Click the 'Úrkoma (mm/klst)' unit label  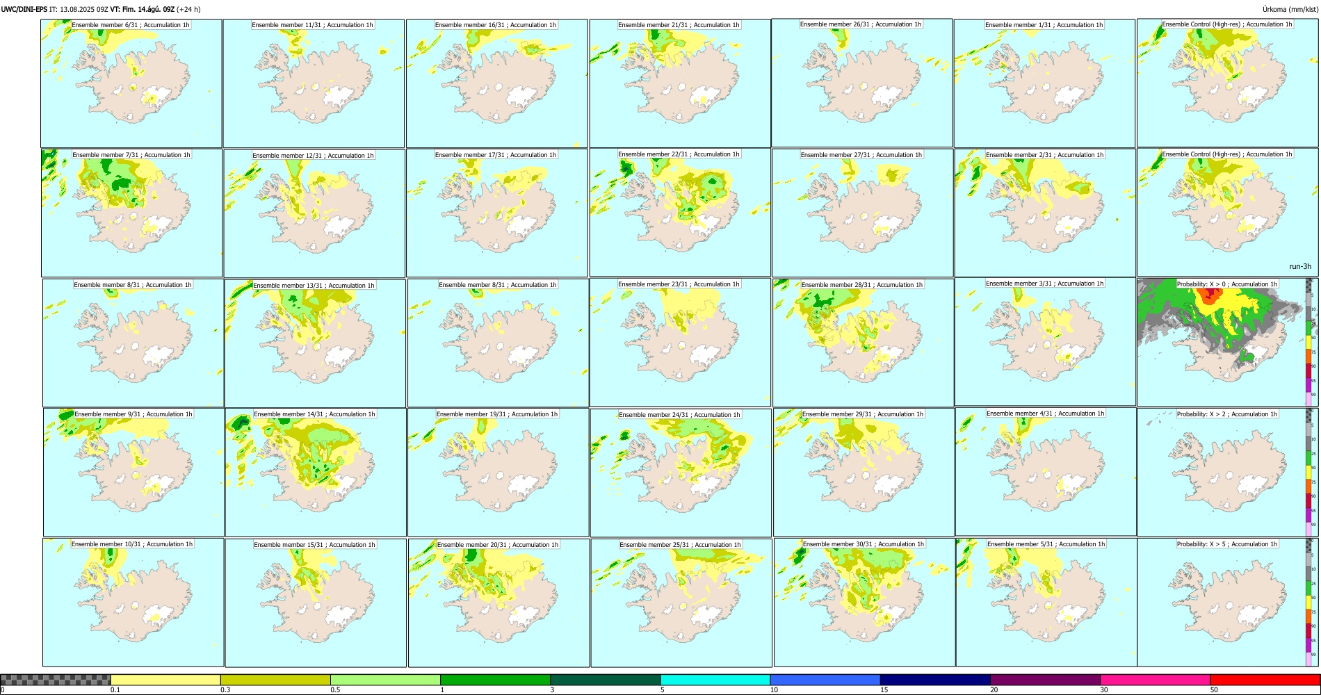pyautogui.click(x=1290, y=10)
